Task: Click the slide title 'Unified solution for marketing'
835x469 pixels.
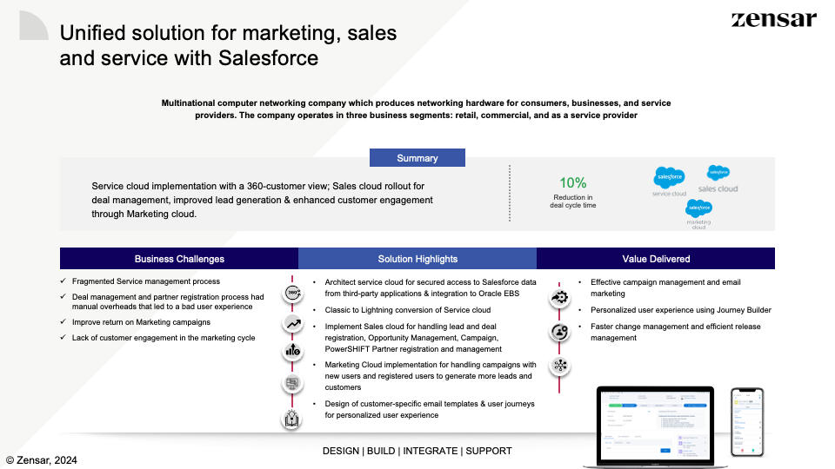Action: click(x=228, y=46)
